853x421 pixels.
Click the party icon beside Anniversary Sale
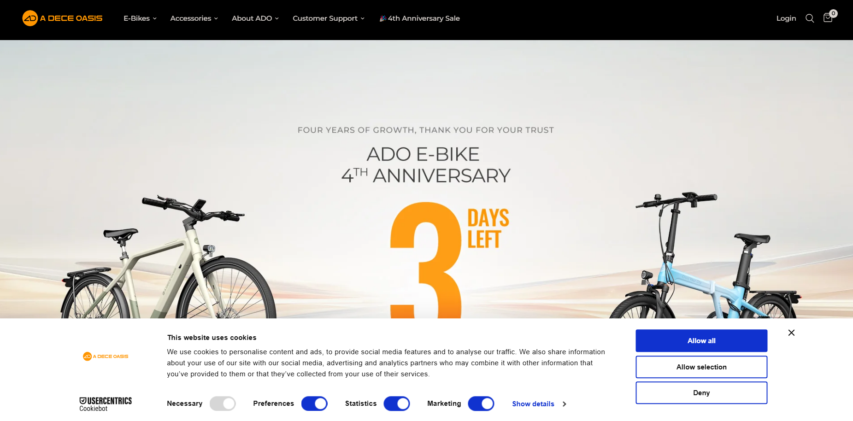pos(382,18)
